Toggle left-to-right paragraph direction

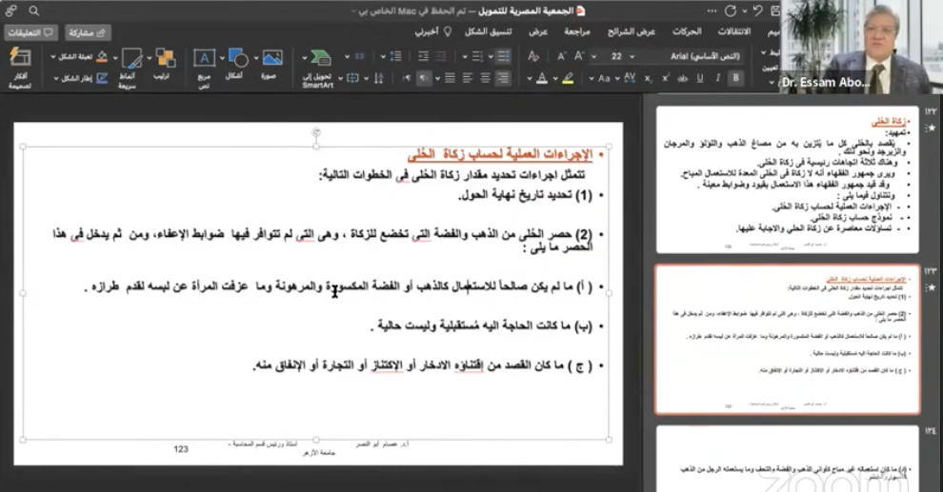click(x=407, y=78)
